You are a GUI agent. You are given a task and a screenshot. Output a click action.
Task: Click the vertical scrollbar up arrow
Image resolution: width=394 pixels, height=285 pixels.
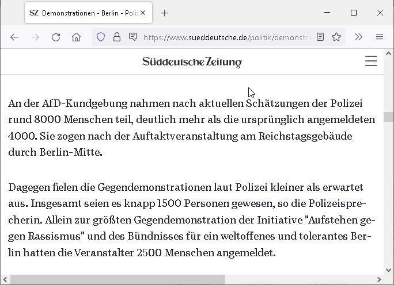(x=388, y=53)
